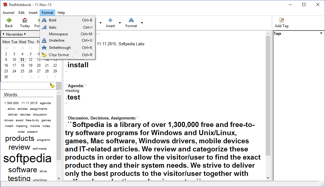
Task: Click the editor vertical scrollbar thumb
Action: [x=268, y=96]
